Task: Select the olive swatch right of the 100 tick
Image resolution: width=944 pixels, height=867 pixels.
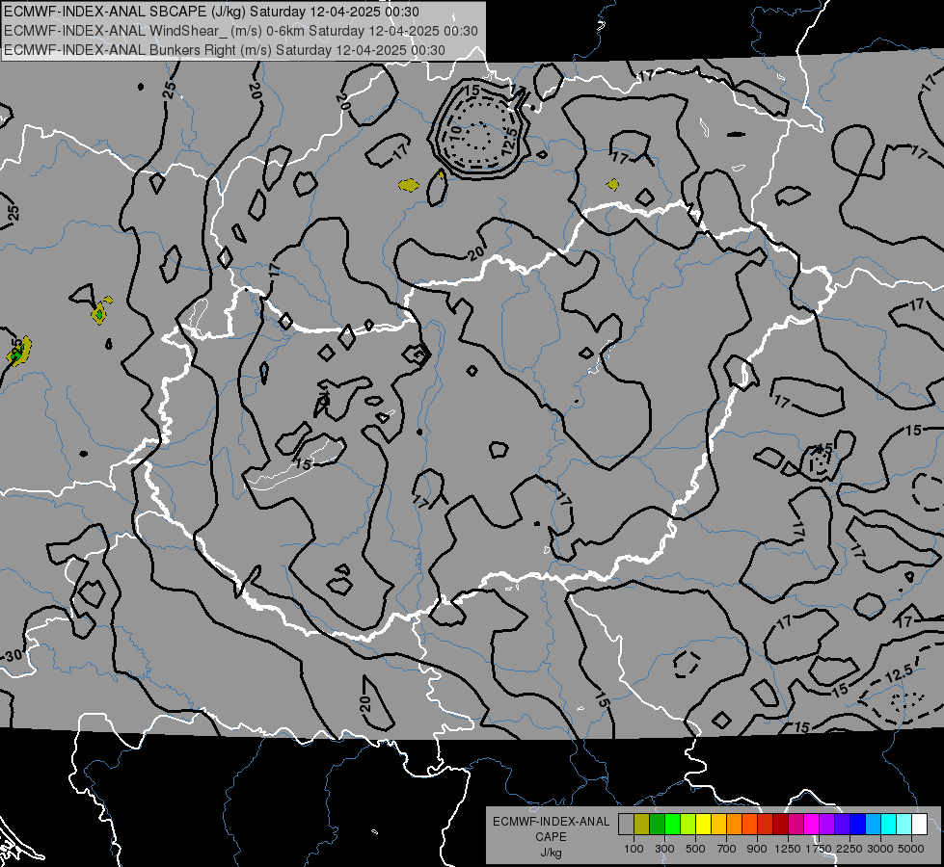Action: click(x=642, y=824)
